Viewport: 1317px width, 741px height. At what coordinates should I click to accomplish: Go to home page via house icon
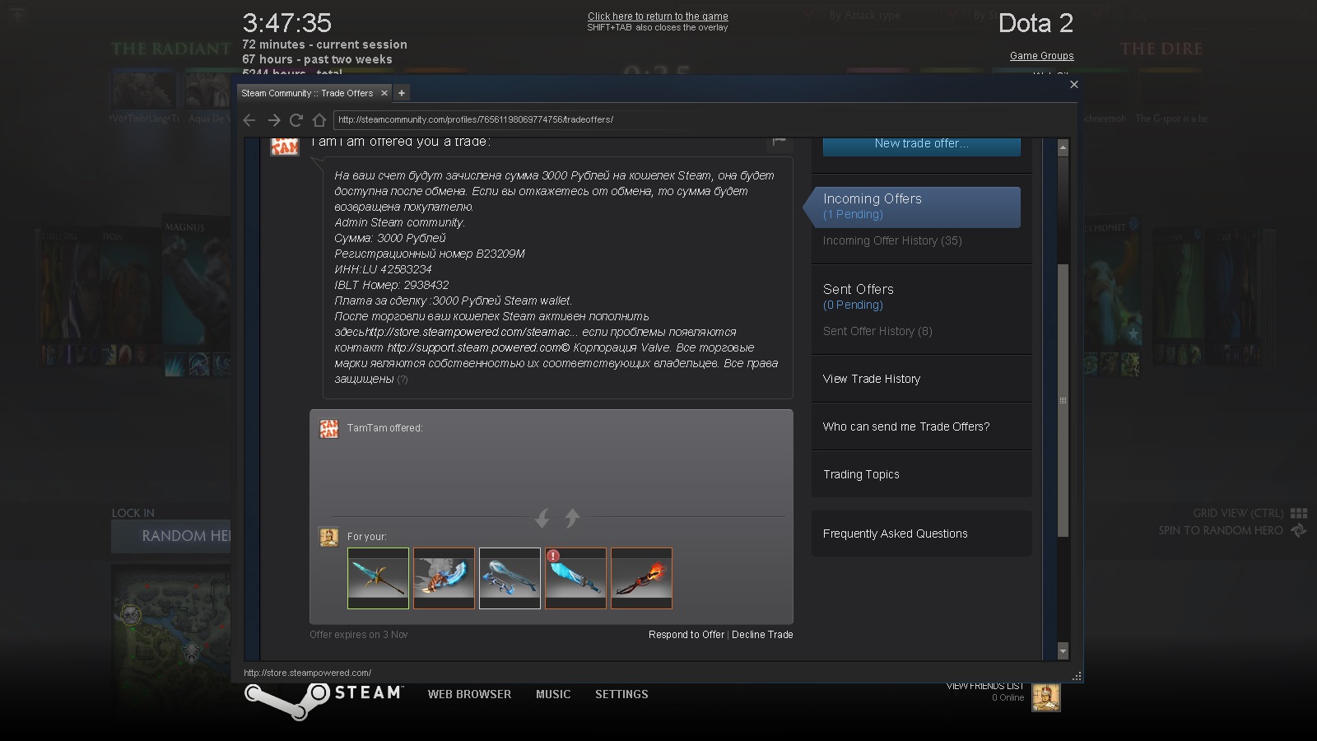(319, 120)
